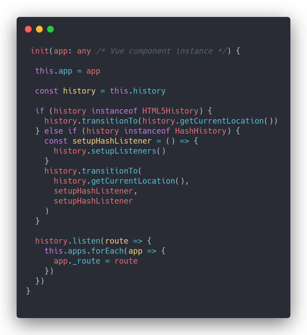307x335 pixels.
Task: Click the init function name
Action: [x=40, y=51]
